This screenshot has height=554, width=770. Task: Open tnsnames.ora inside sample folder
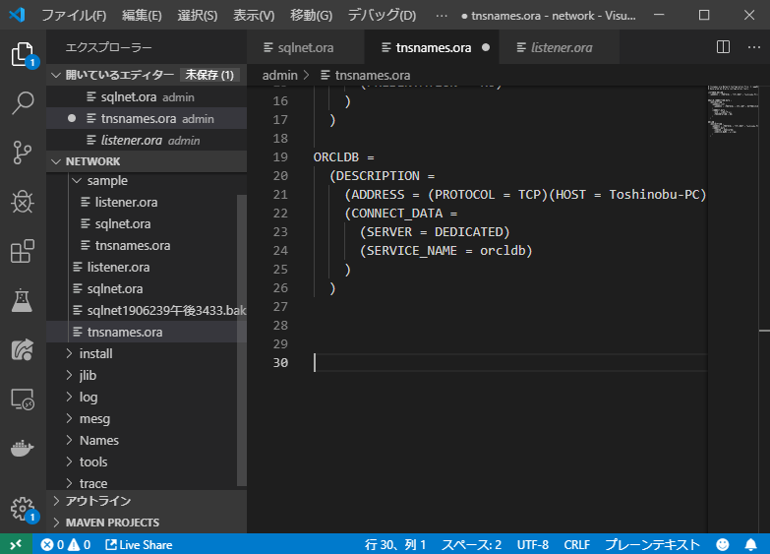point(133,245)
